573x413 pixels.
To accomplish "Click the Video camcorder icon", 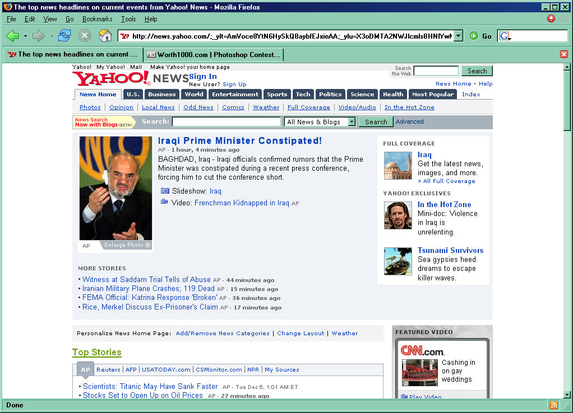I will tap(164, 202).
